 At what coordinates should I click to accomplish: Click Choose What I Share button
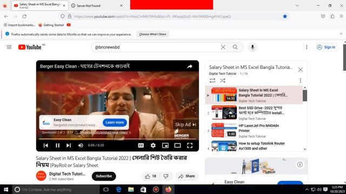(x=152, y=34)
